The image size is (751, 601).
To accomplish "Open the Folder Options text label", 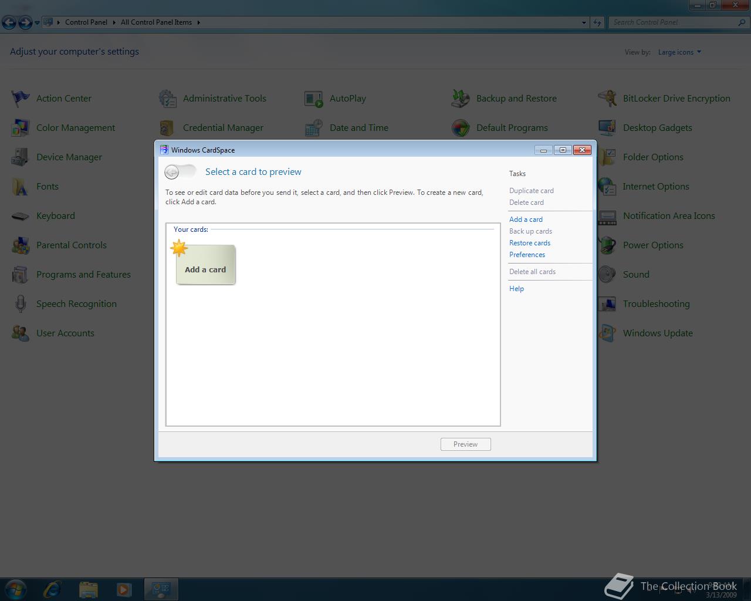I will [x=653, y=157].
